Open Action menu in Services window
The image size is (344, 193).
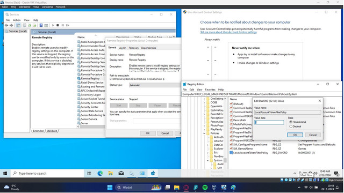pos(17,20)
